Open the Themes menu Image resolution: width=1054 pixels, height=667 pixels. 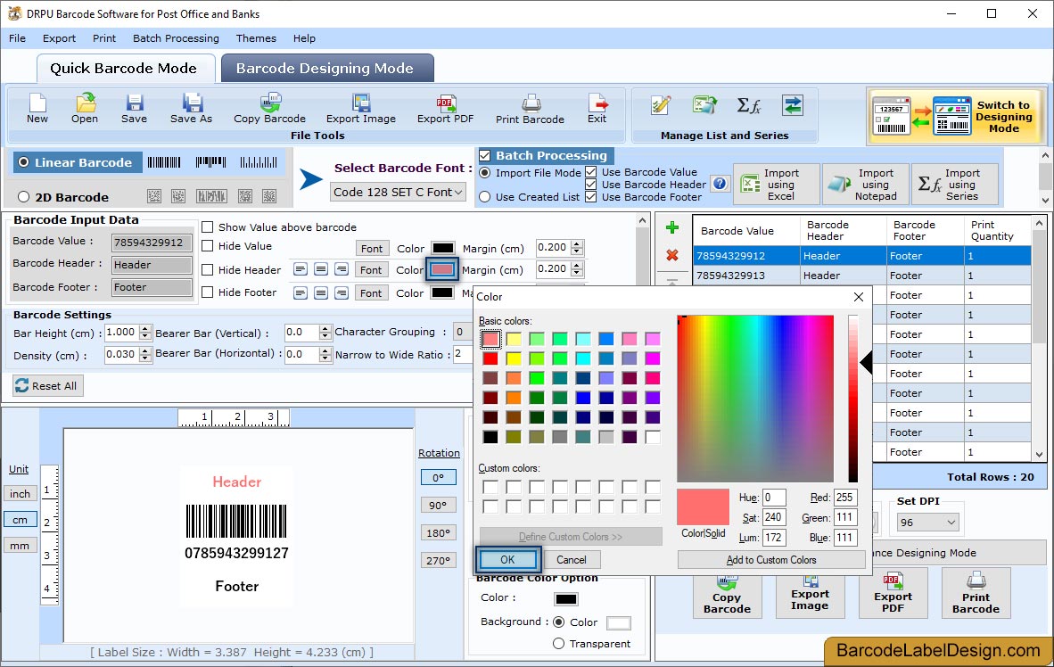(x=256, y=38)
